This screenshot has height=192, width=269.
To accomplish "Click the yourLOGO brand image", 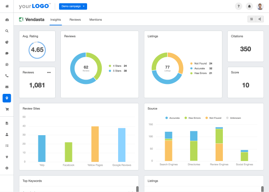I will coord(35,6).
